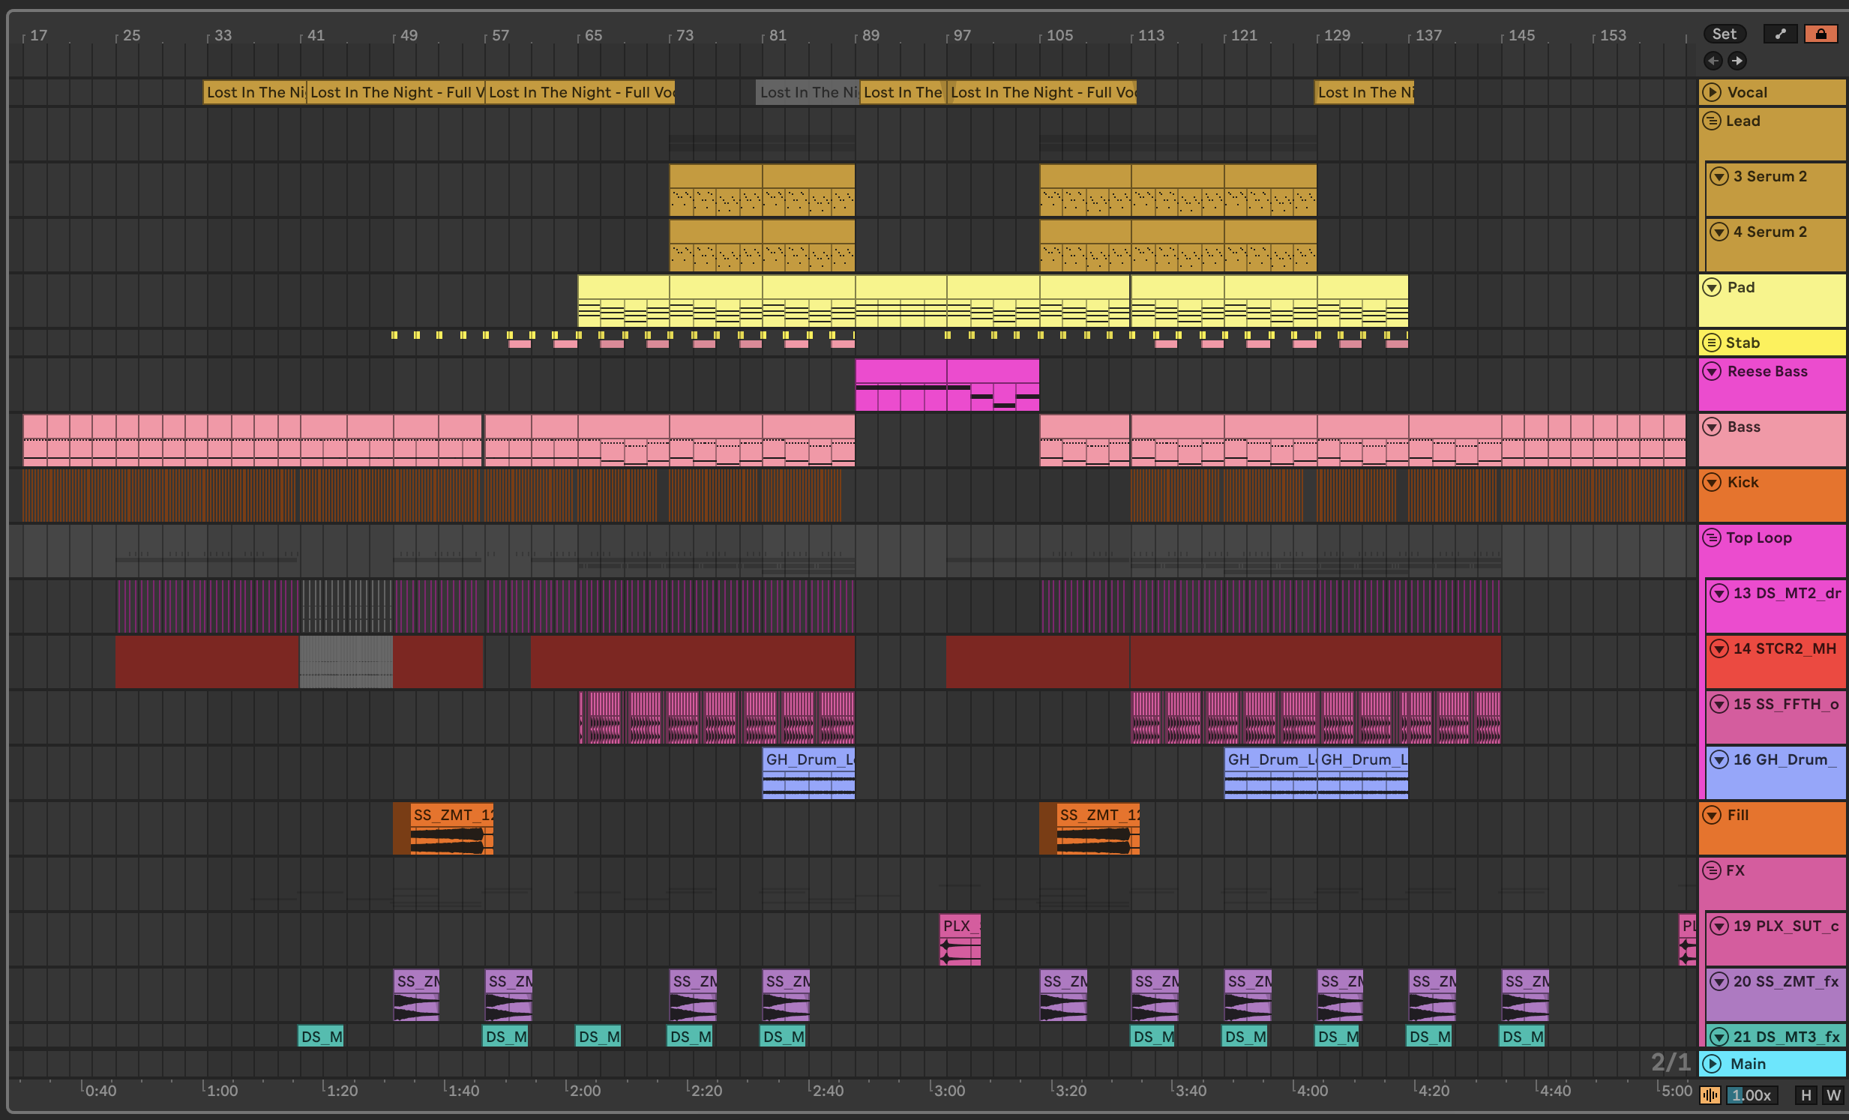Select the GH_Drum_L clip at bar 81

[x=809, y=773]
